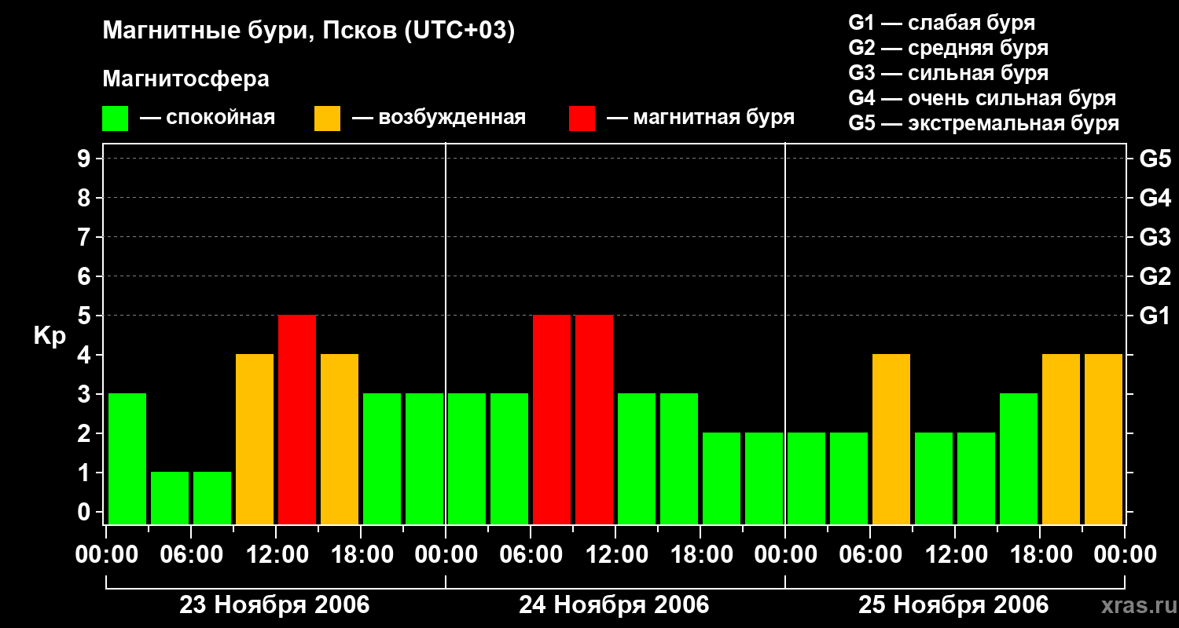Click the 'G3 — сильная буря' legend line
Screen dimensions: 1179x628
[948, 73]
